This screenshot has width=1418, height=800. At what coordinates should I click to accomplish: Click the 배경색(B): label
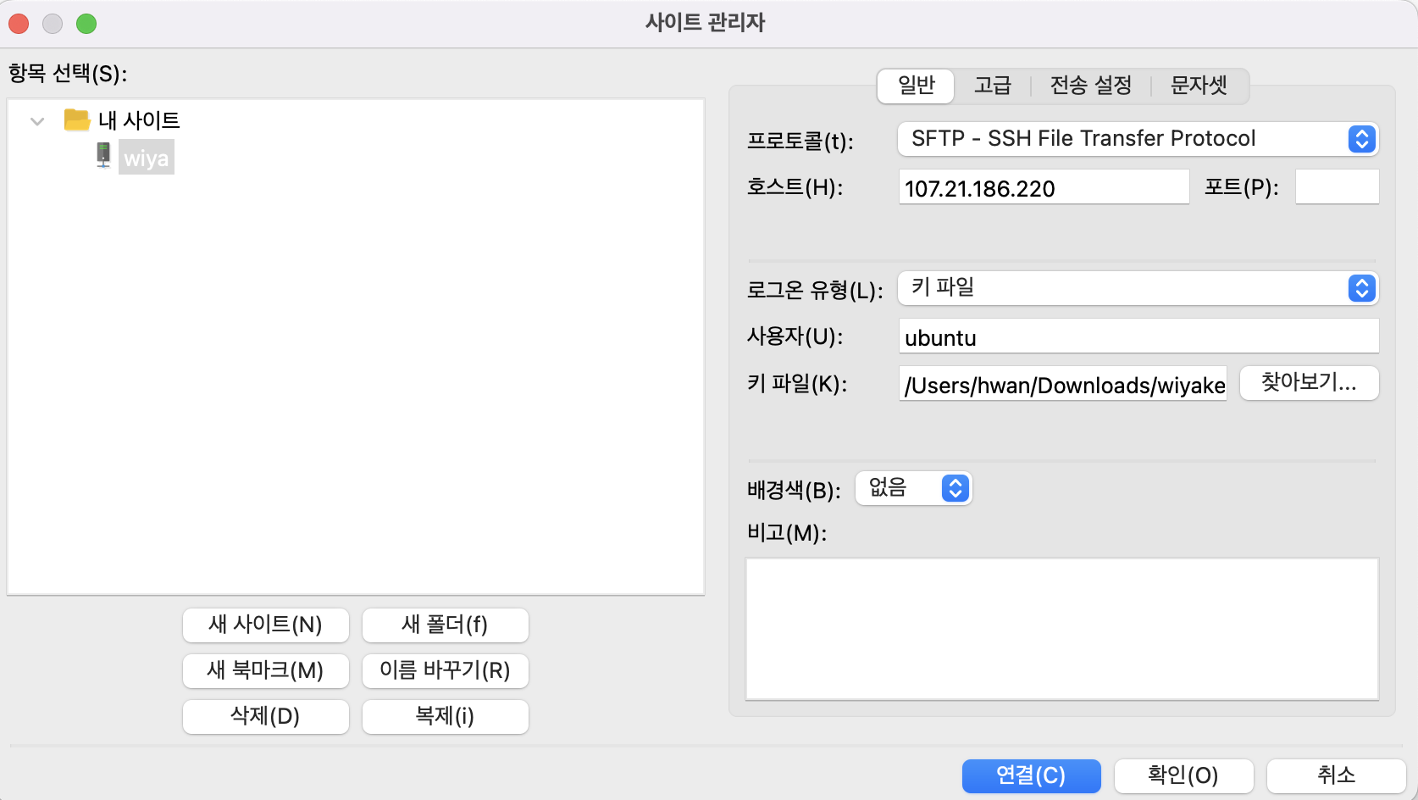[794, 490]
